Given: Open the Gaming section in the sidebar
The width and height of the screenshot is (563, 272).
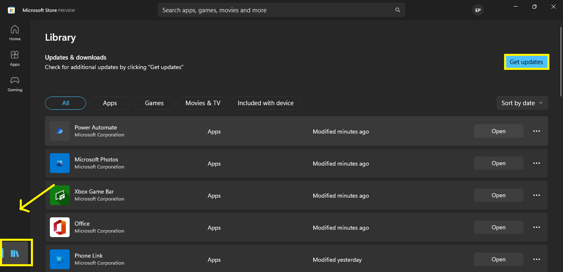Looking at the screenshot, I should (14, 83).
